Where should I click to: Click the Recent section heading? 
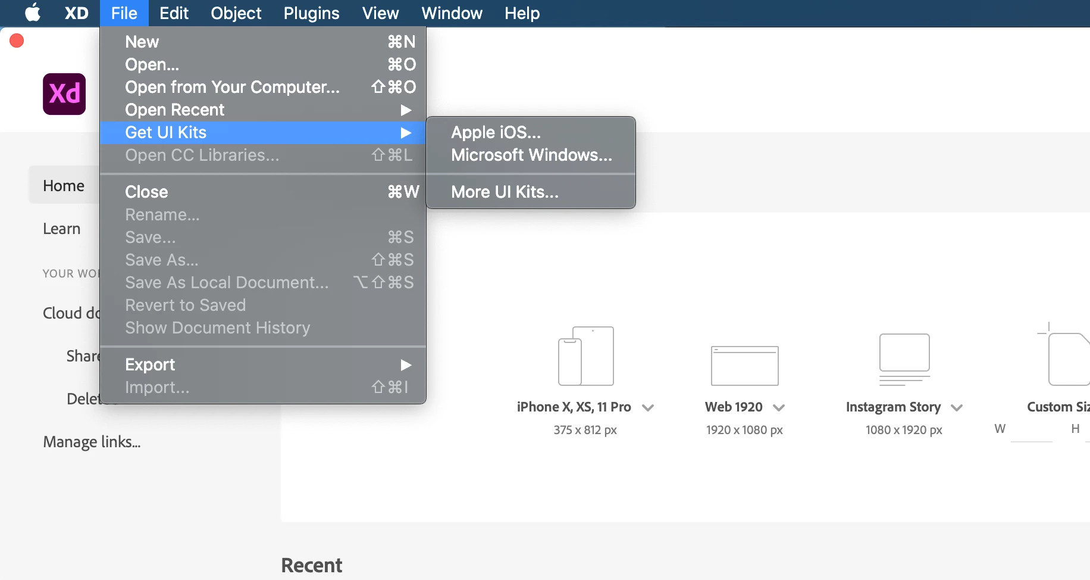(x=311, y=565)
